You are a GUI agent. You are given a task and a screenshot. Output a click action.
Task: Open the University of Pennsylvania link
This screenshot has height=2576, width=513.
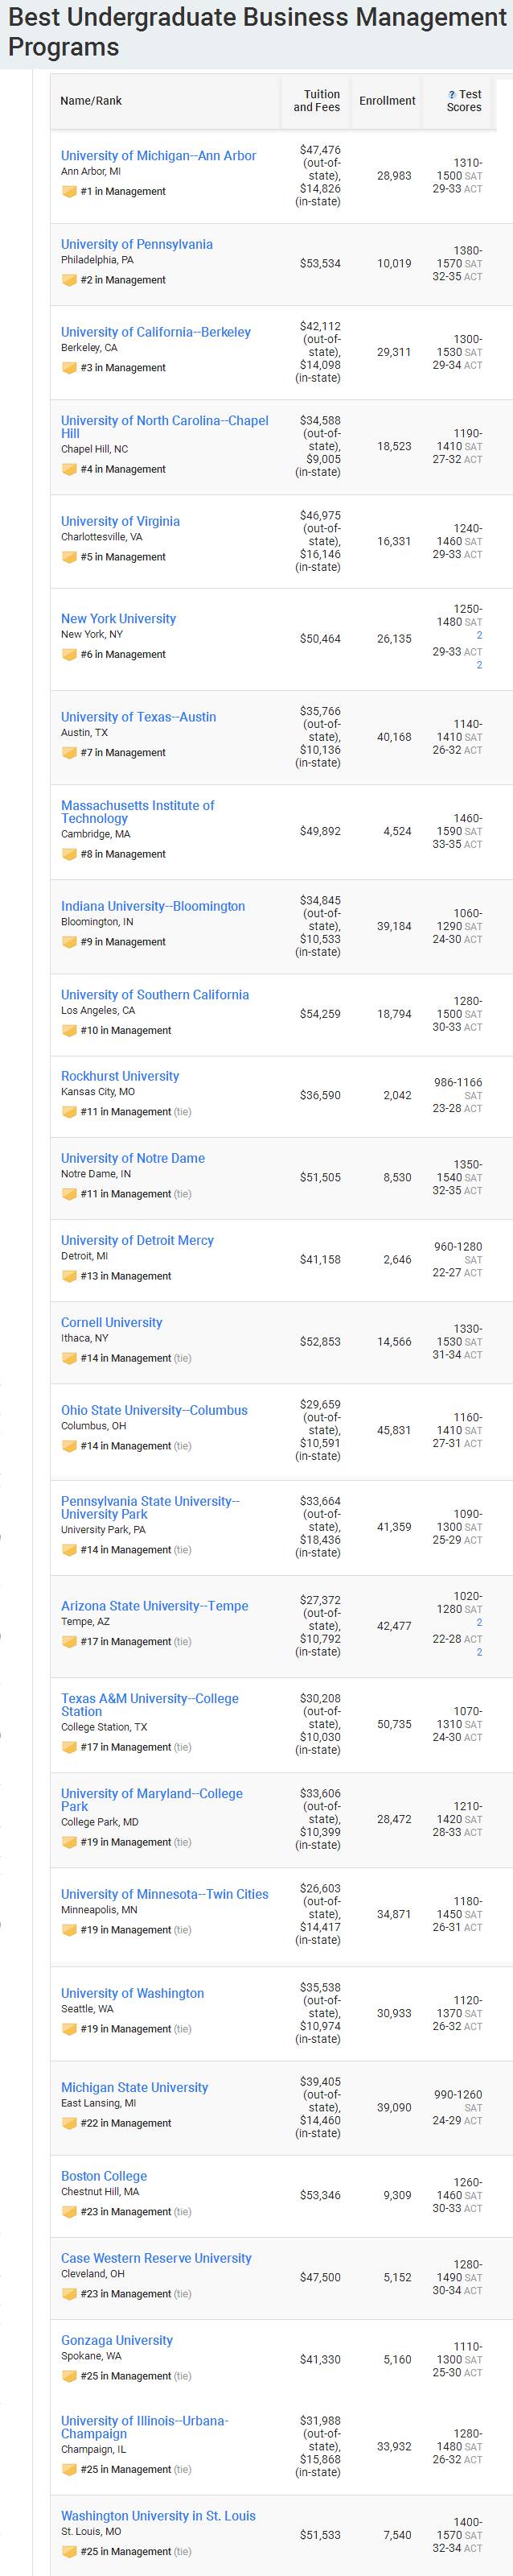pos(137,244)
